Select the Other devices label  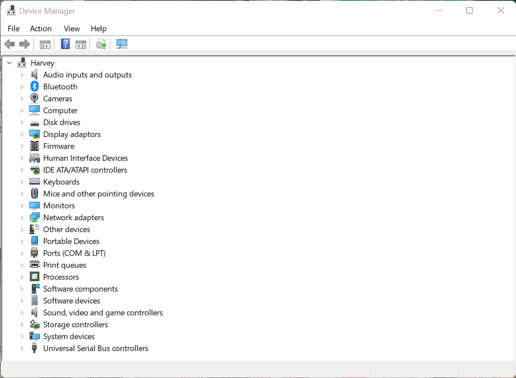(67, 229)
